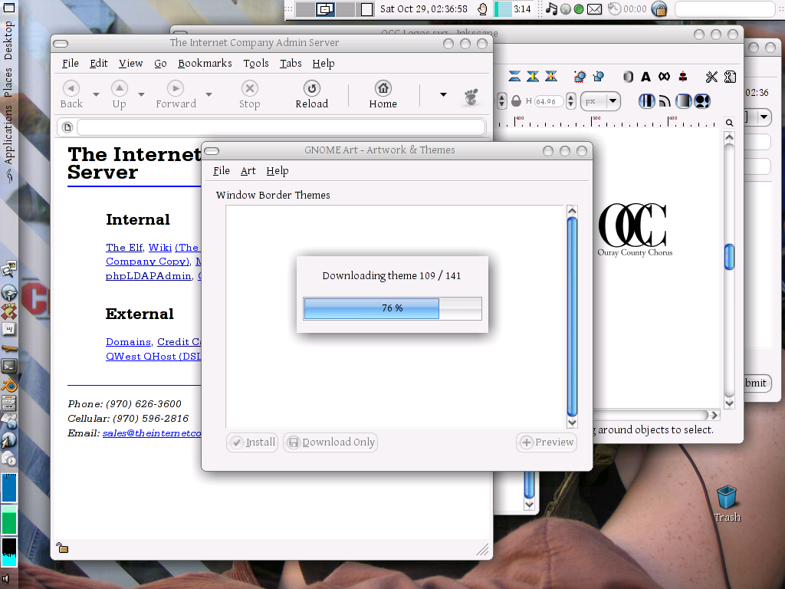Click the Inkscape preferences tools icon
The height and width of the screenshot is (589, 785).
pyautogui.click(x=712, y=77)
